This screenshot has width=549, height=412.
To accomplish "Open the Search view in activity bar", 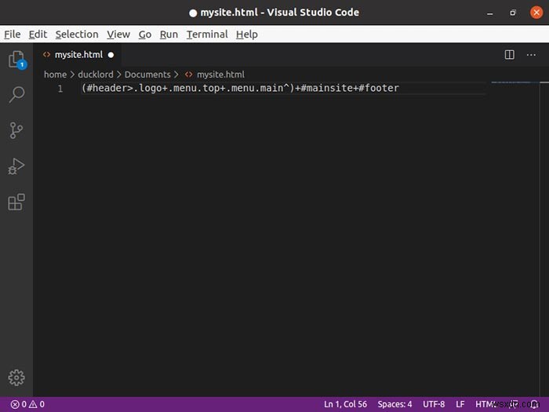I will coord(16,95).
